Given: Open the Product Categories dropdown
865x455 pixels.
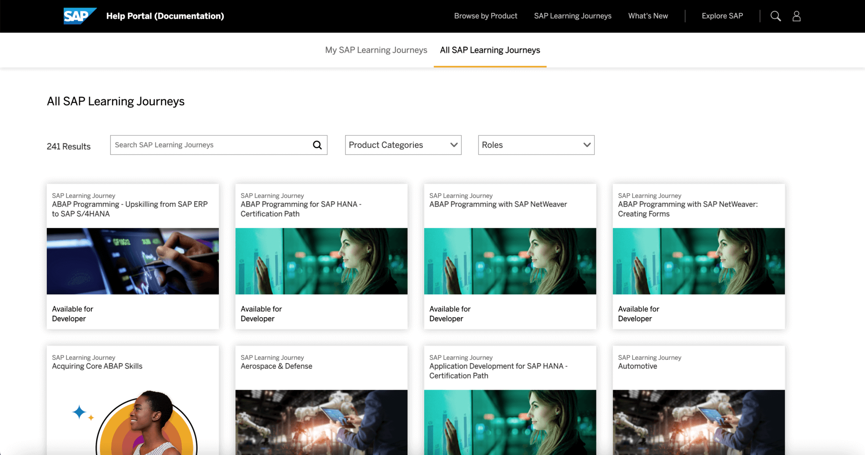Looking at the screenshot, I should tap(403, 145).
